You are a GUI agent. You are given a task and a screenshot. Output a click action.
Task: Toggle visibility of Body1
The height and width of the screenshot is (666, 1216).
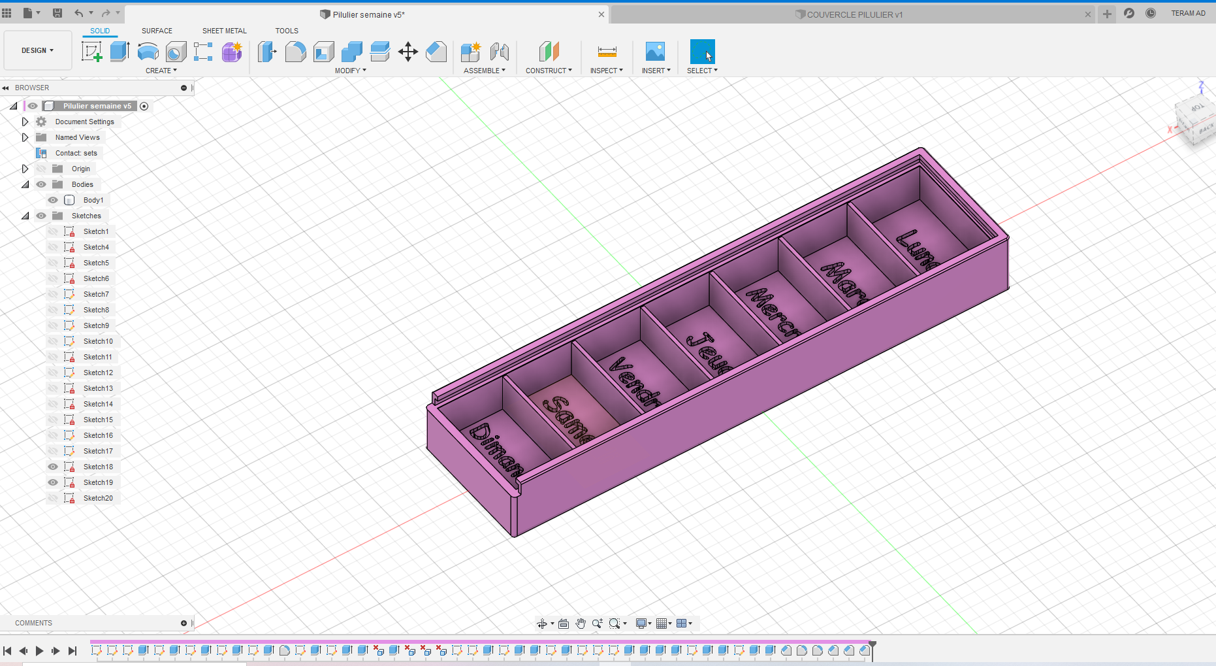[x=53, y=200]
